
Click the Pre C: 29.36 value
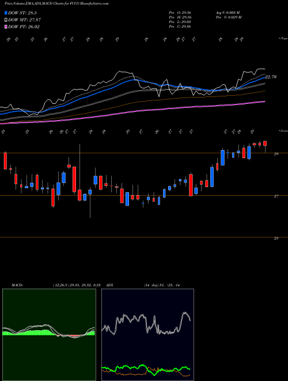pyautogui.click(x=180, y=27)
